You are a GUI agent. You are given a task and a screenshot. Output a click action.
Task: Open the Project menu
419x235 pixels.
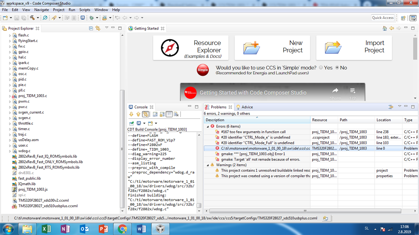click(59, 10)
